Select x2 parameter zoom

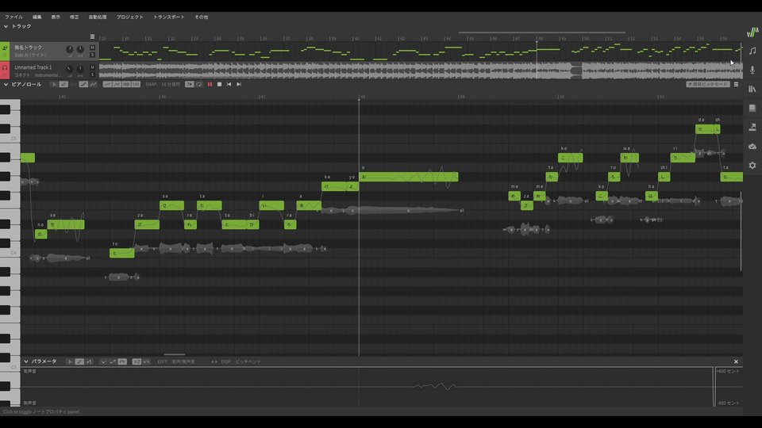click(137, 361)
